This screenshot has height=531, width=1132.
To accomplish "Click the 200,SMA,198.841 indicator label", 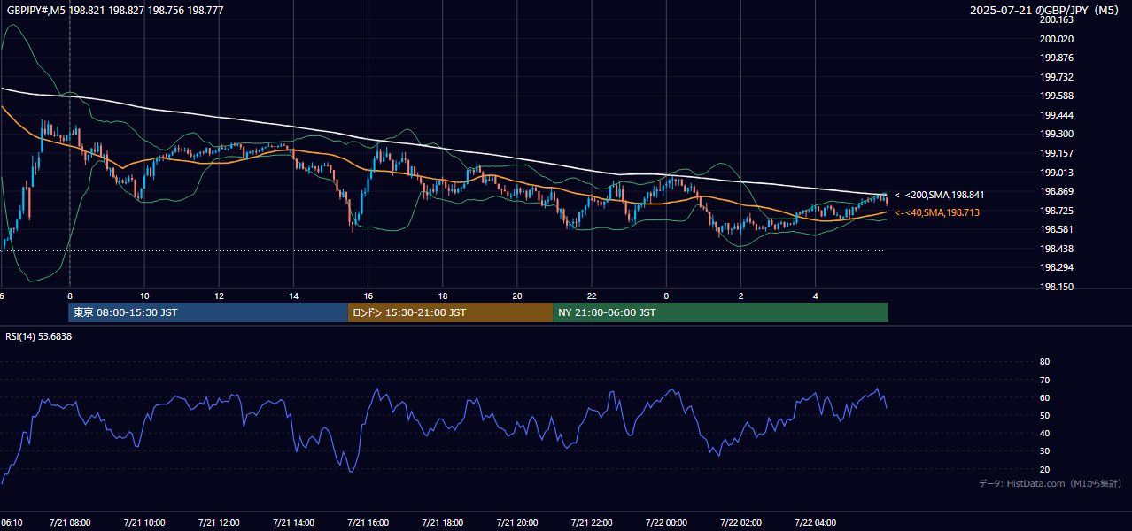I will [x=940, y=194].
